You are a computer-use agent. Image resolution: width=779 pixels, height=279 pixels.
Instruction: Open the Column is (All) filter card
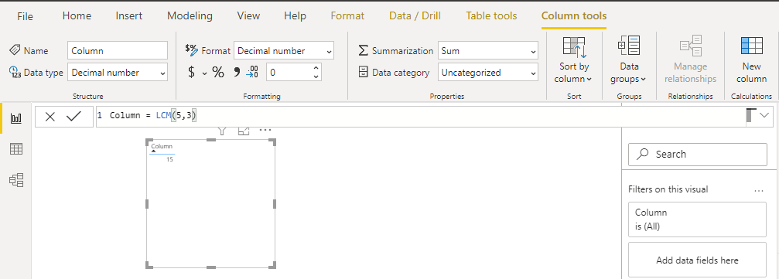pos(698,219)
